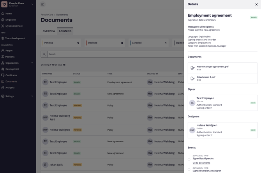
Task: Click the document search field
Action: point(113,54)
